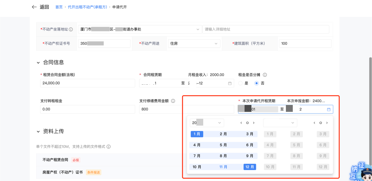This screenshot has height=181, width=372.
Task: Open the 不动产用途 dropdown showing 住房
Action: pos(194,44)
